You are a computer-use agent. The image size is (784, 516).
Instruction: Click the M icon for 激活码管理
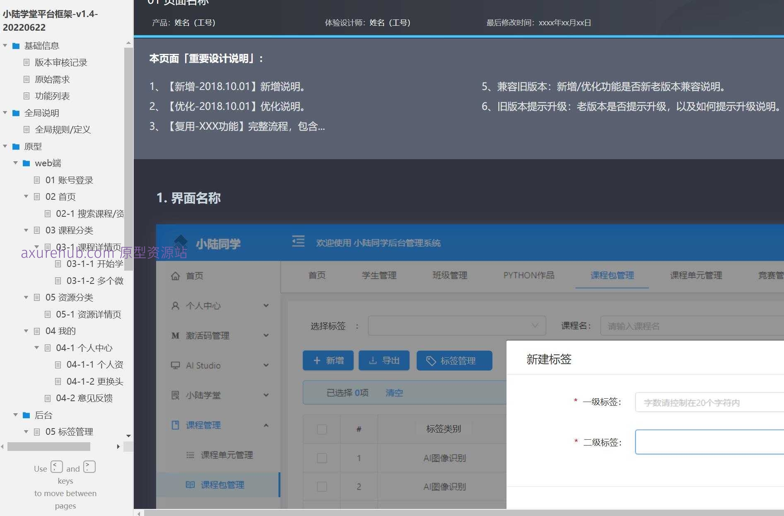pos(175,336)
